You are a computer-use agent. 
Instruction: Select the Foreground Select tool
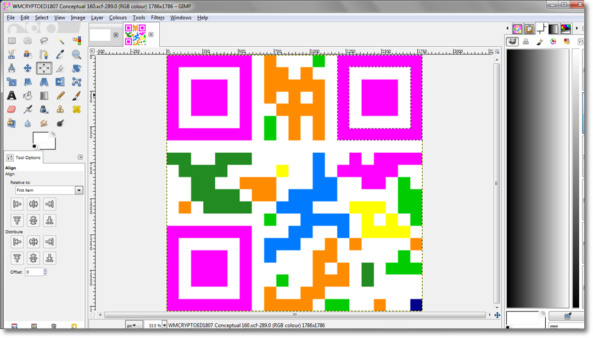point(27,54)
